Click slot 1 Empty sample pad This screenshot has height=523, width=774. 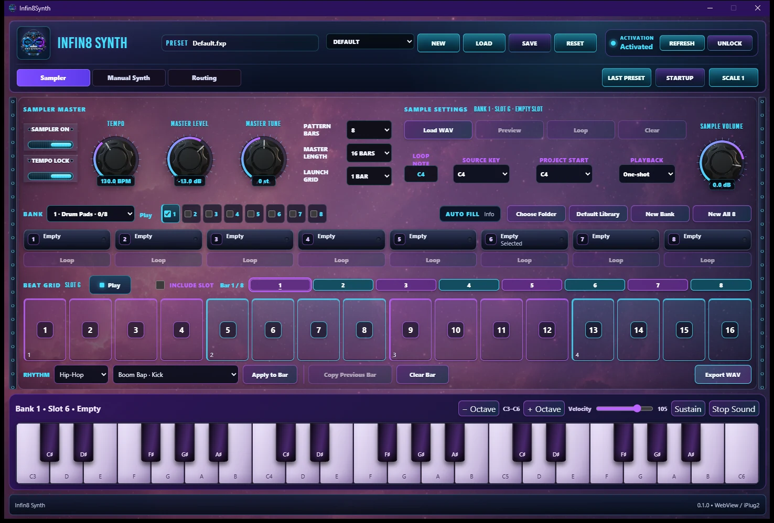(67, 239)
